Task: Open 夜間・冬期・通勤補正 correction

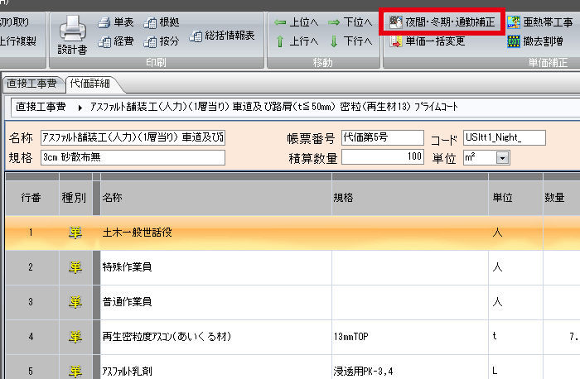Action: [442, 22]
